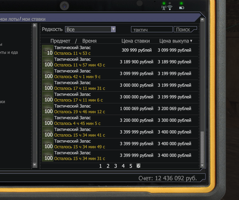Click item icon for lot ending 15 ч 34 мин 49 с
Image resolution: width=239 pixels, height=200 pixels.
pos(48,144)
